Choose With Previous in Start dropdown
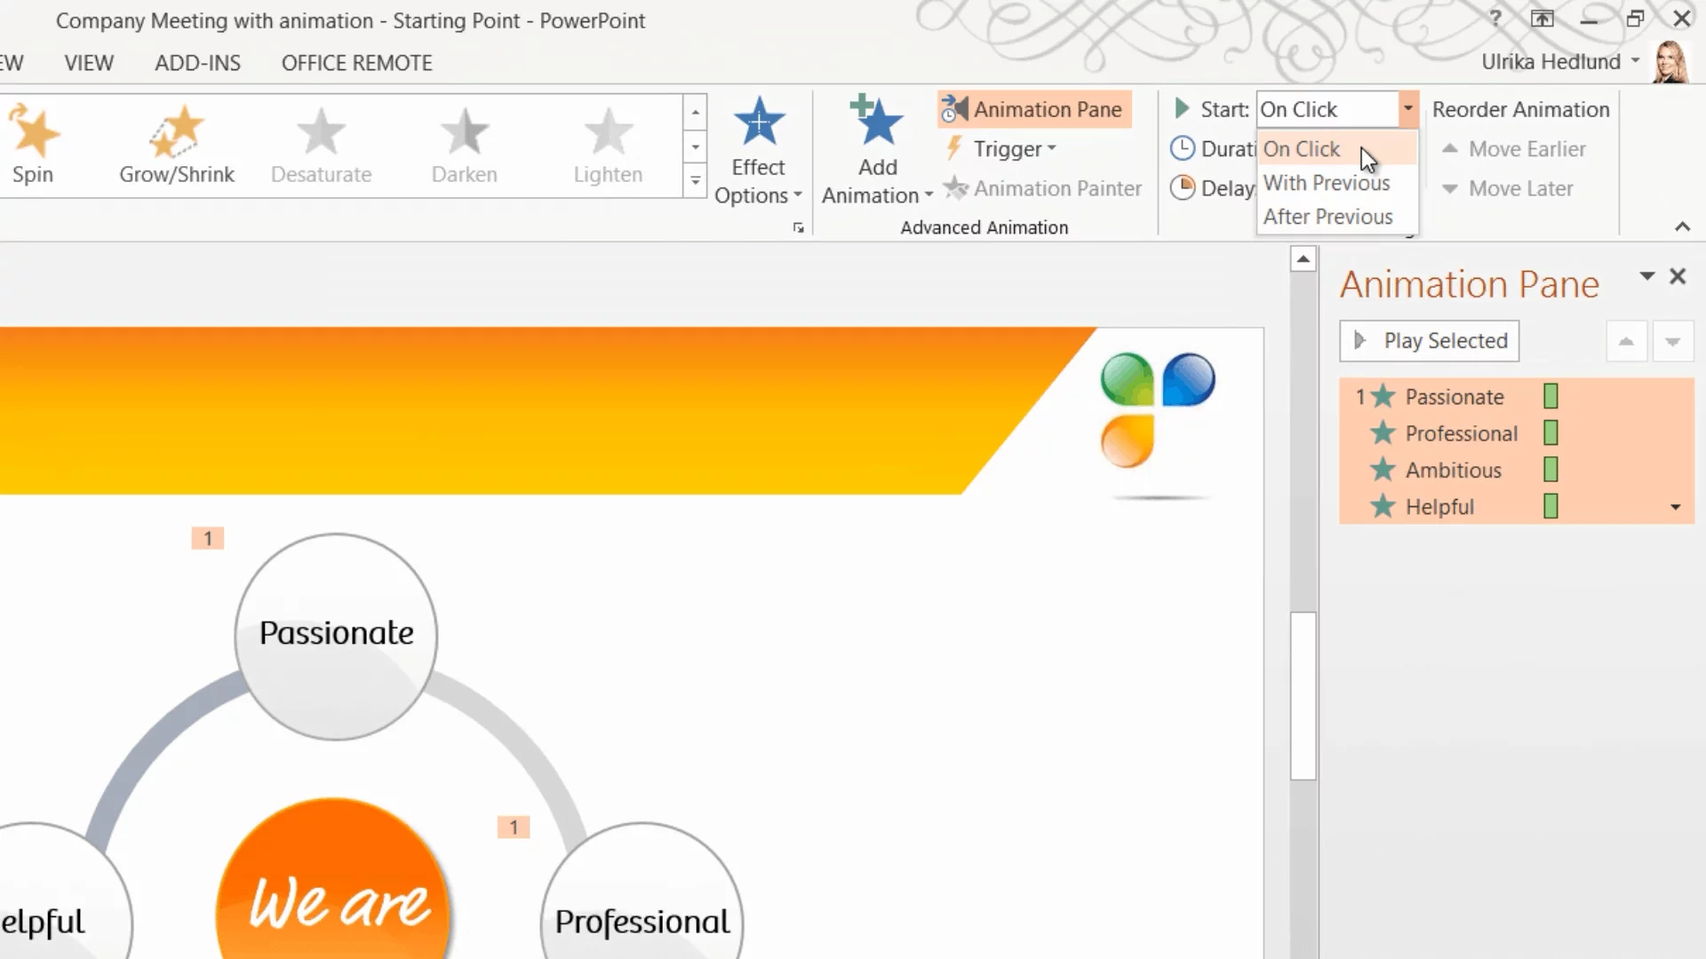The width and height of the screenshot is (1706, 959). point(1327,183)
